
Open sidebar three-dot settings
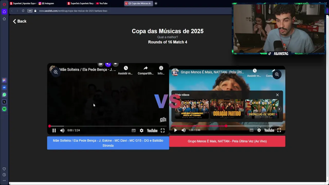pos(4,180)
